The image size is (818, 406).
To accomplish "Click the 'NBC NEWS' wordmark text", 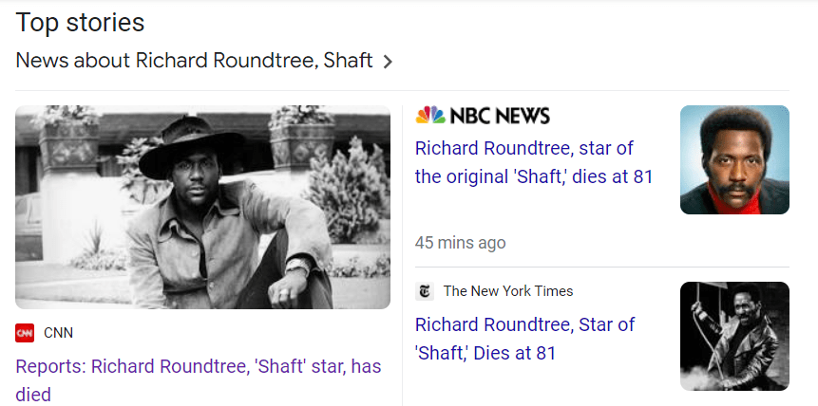I will point(500,116).
